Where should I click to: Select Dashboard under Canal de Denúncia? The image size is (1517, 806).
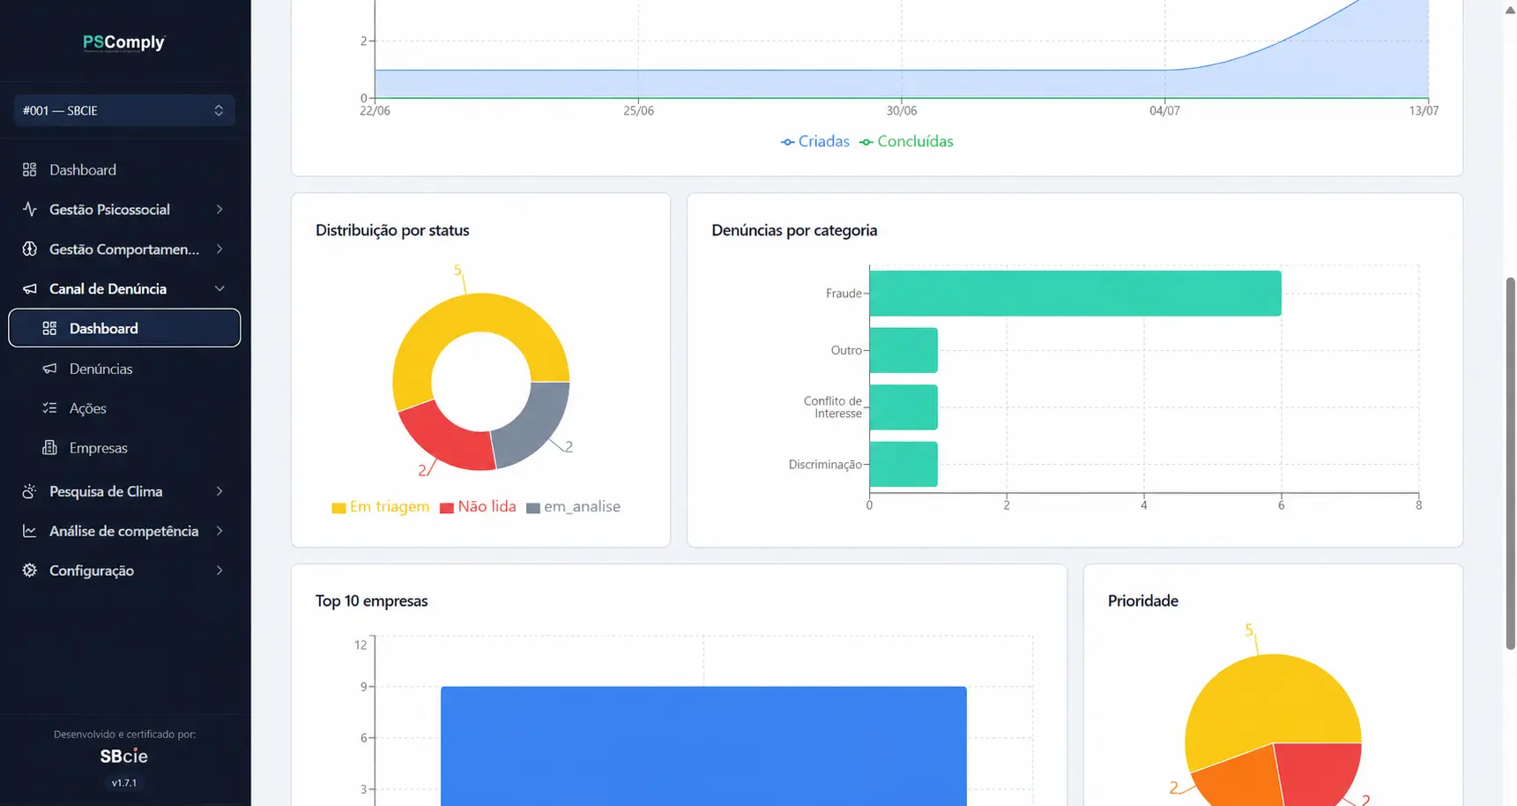pyautogui.click(x=124, y=328)
